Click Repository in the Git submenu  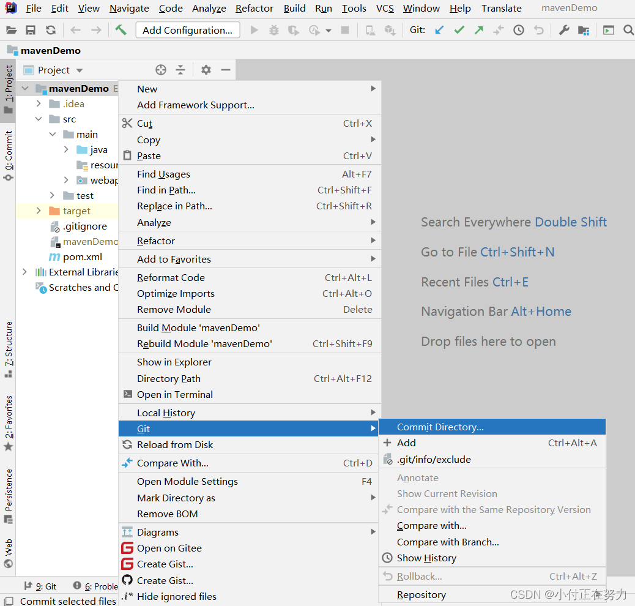(492, 594)
